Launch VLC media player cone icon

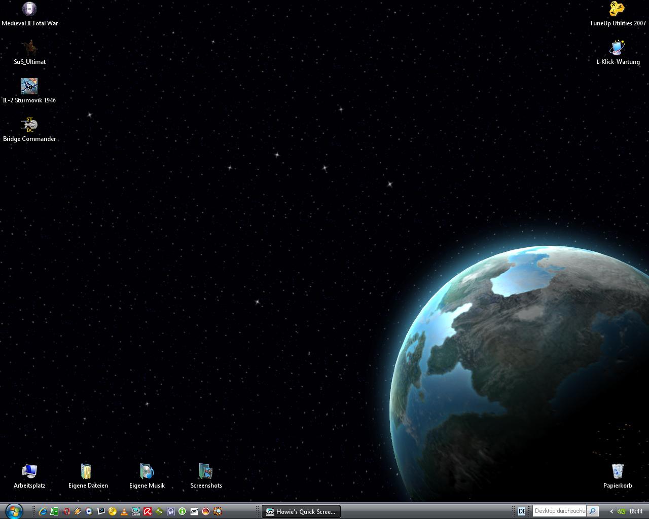click(124, 511)
